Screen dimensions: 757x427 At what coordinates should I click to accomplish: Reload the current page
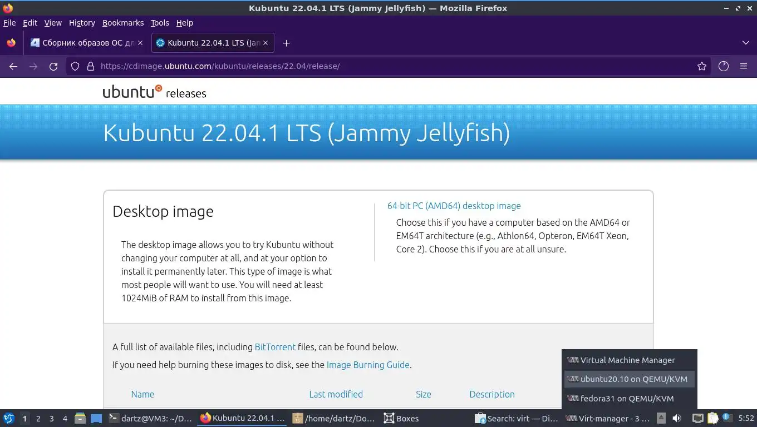coord(53,66)
